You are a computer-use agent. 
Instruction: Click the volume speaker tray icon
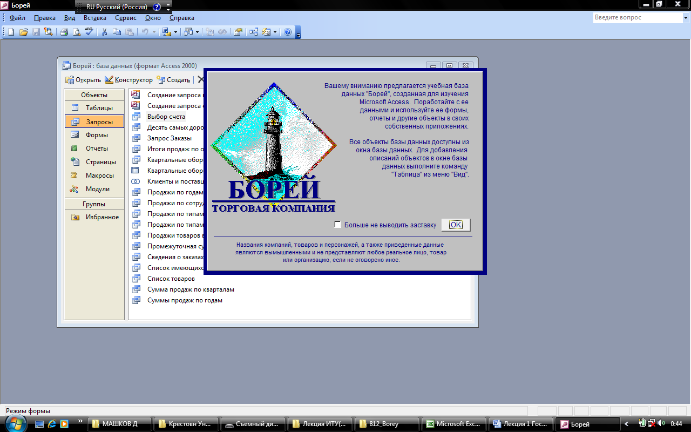point(662,423)
